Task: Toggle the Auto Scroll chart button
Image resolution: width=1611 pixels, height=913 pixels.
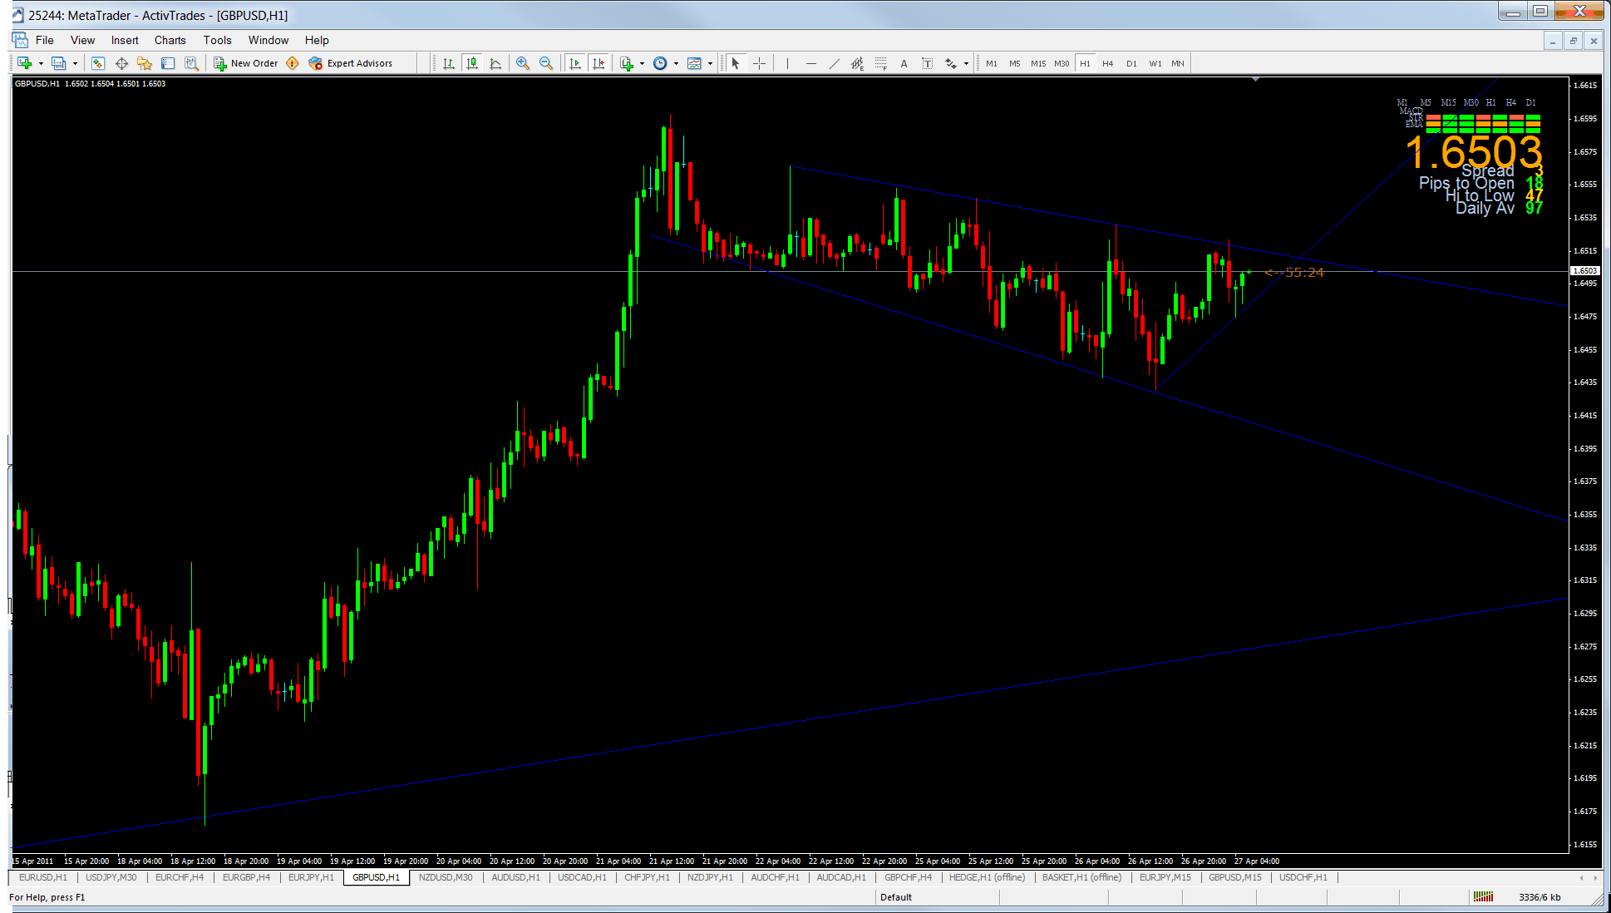Action: [574, 63]
